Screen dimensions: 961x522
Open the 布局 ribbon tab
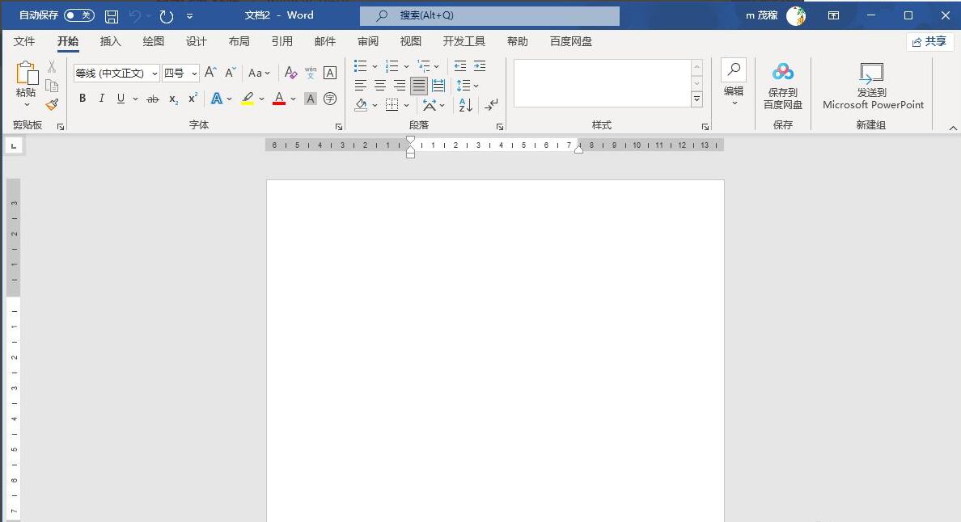239,41
